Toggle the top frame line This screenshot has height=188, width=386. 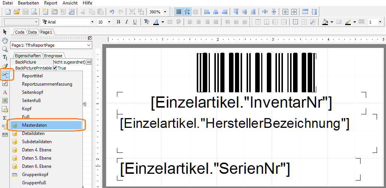point(258,22)
